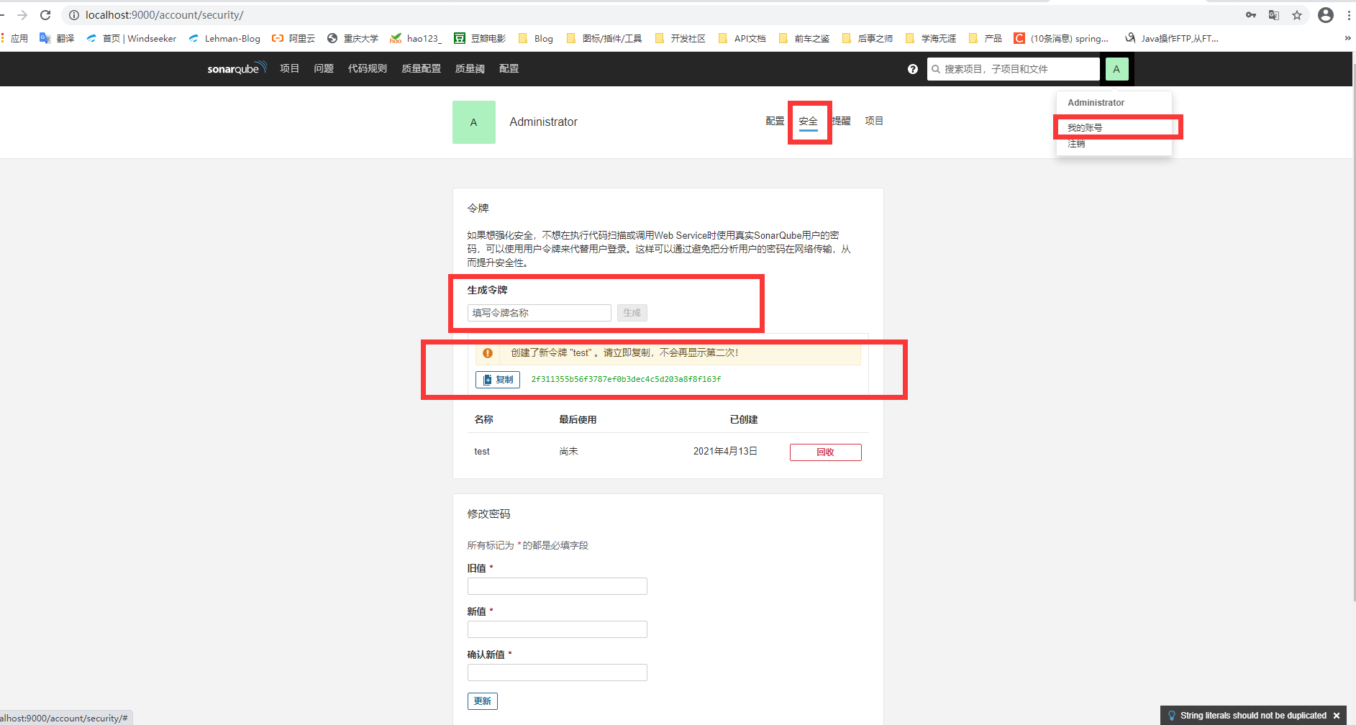The width and height of the screenshot is (1356, 725).
Task: Open the password key icon in address bar
Action: tap(1251, 15)
